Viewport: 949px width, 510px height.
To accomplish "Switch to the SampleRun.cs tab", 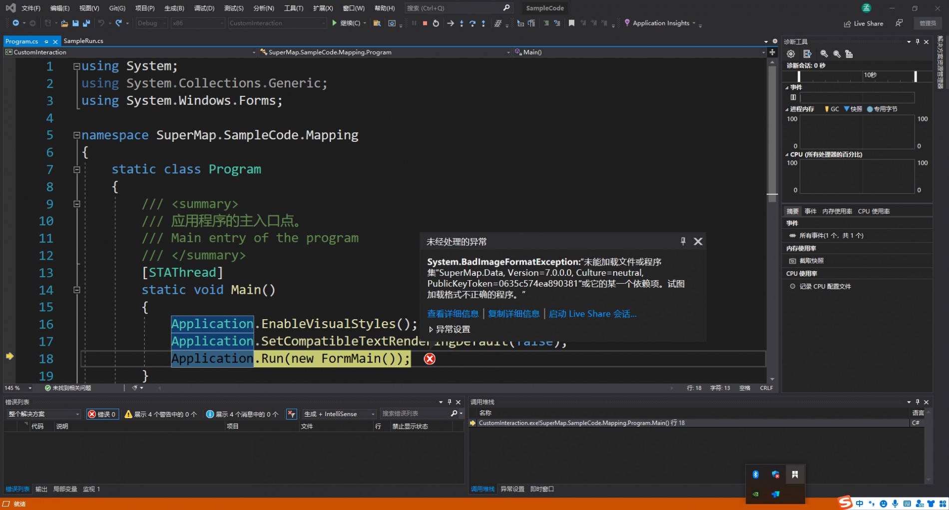I will pyautogui.click(x=83, y=41).
